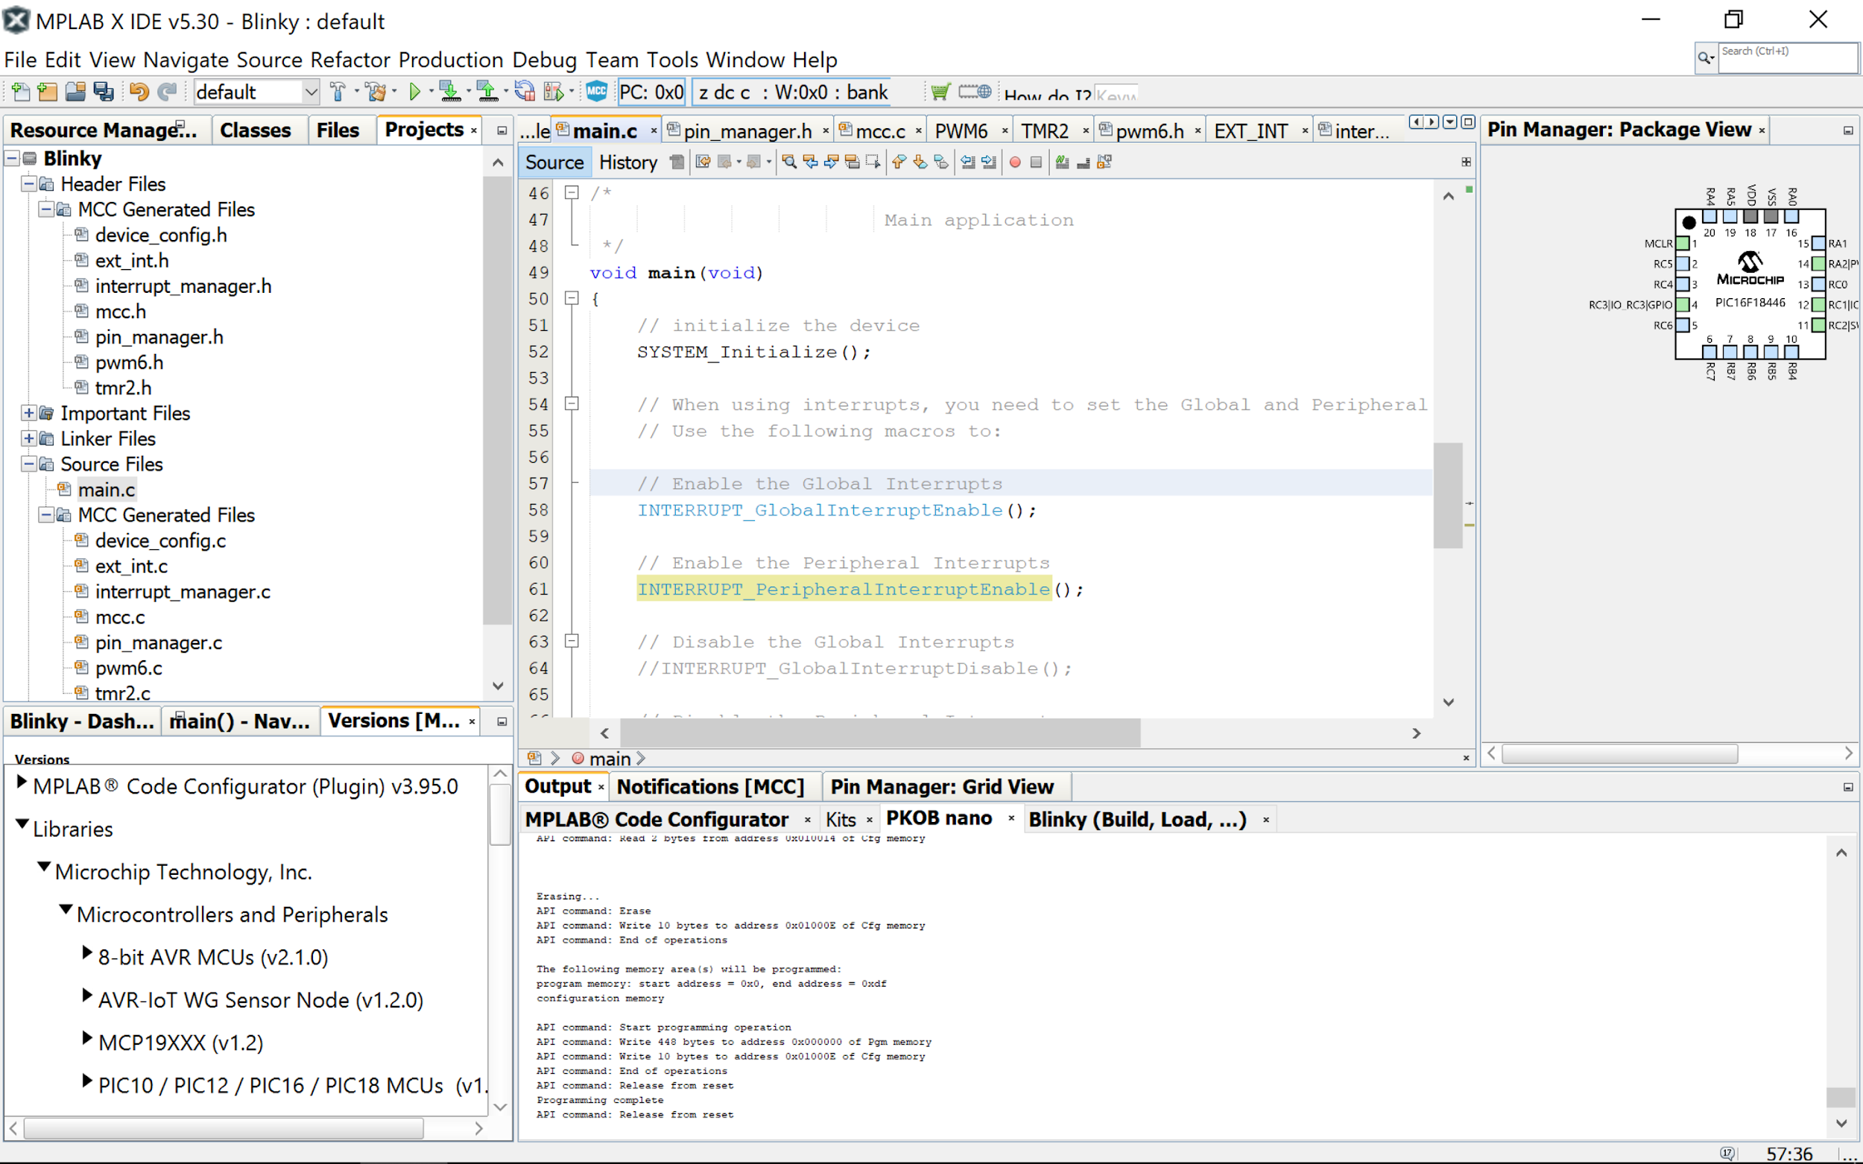Save all files using the disks icon

(x=103, y=92)
